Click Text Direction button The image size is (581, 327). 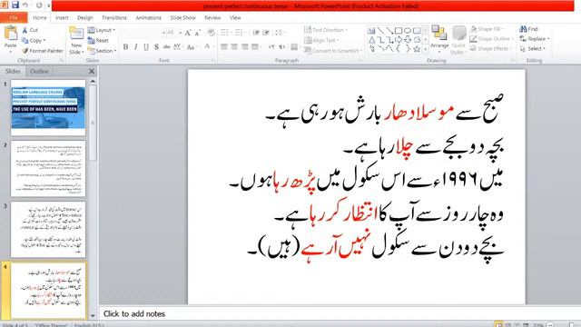pyautogui.click(x=326, y=30)
